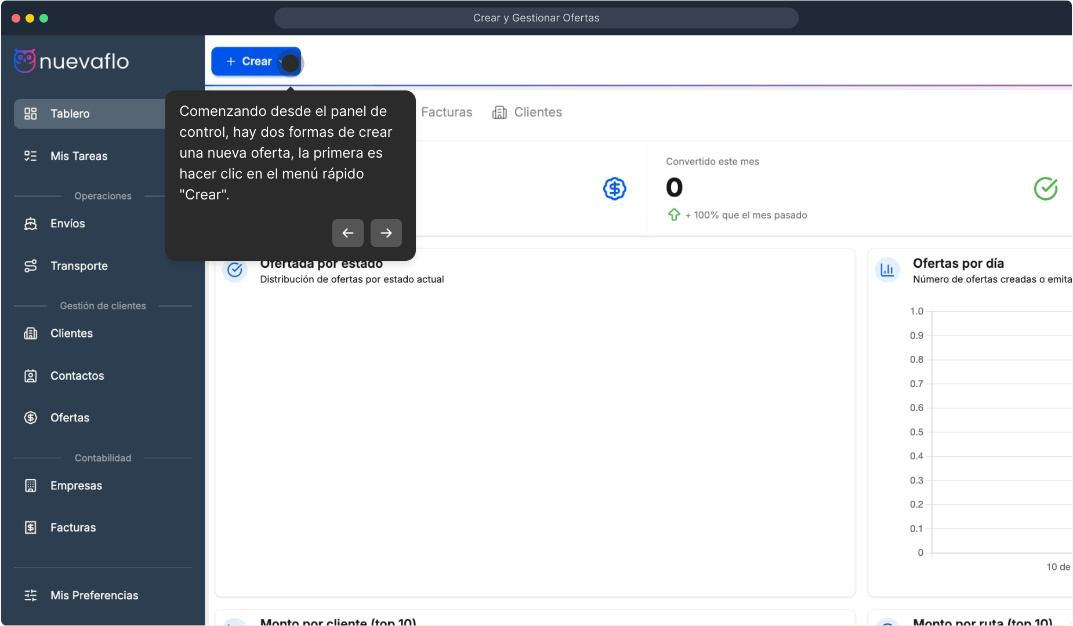Click the Transporte route icon
The width and height of the screenshot is (1073, 626).
(31, 266)
